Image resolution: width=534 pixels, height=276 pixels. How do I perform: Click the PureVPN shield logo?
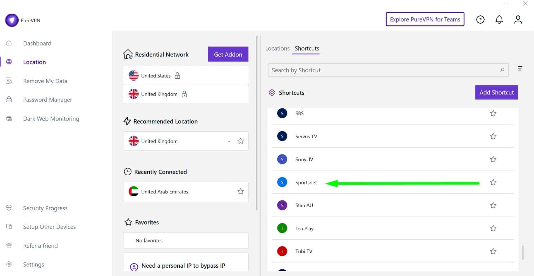coord(12,20)
